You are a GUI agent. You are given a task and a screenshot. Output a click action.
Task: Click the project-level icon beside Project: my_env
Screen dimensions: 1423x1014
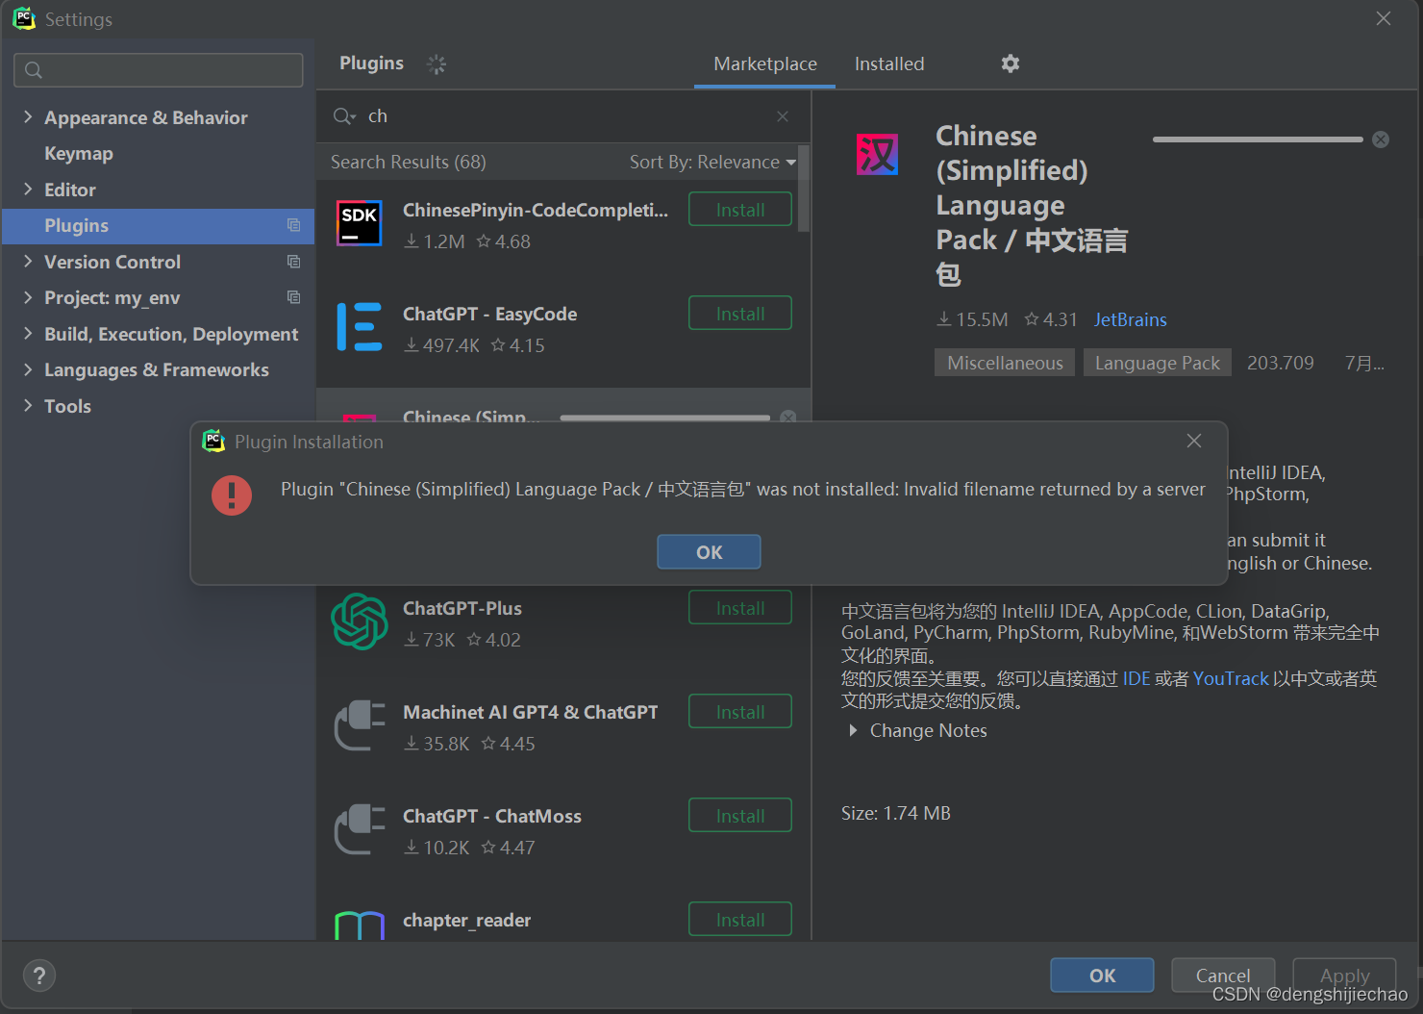pyautogui.click(x=293, y=297)
